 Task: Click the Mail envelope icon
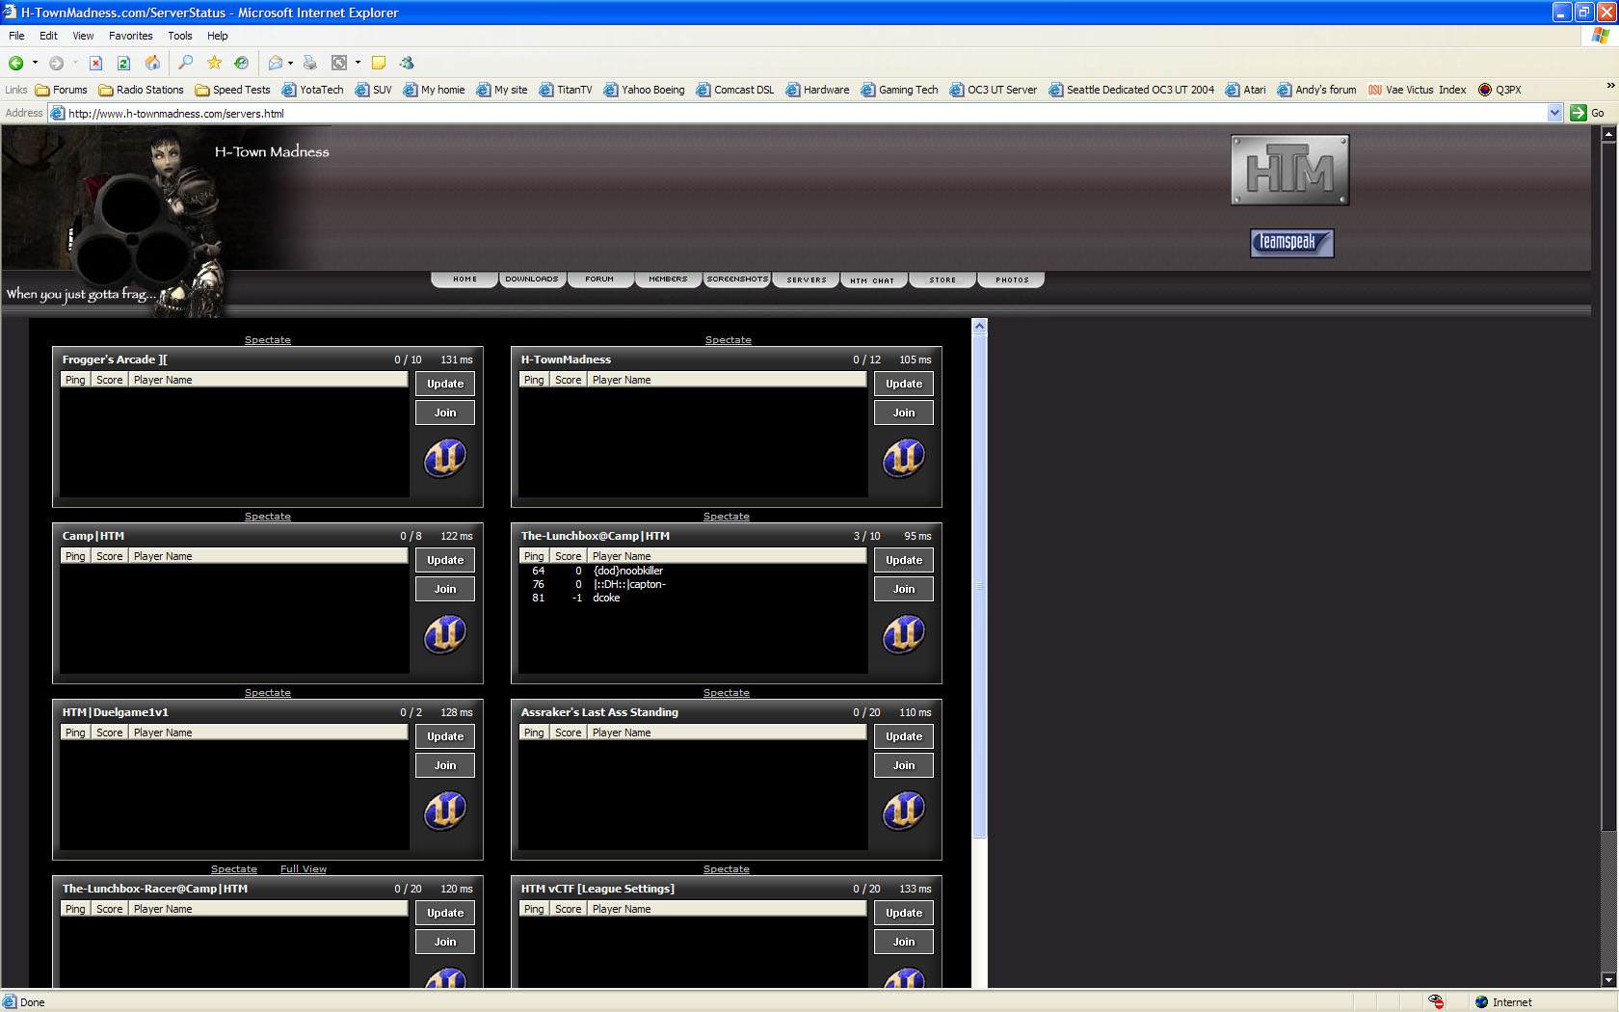276,63
